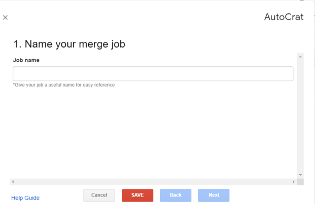The height and width of the screenshot is (204, 315).
Task: Open the Help Guide link
Action: 25,198
